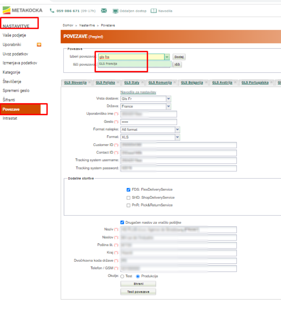Open the Format XLS dropdown
This screenshot has width=281, height=309.
[x=177, y=137]
